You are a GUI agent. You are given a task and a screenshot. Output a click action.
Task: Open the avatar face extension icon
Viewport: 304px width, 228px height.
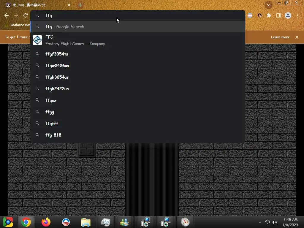[x=259, y=15]
